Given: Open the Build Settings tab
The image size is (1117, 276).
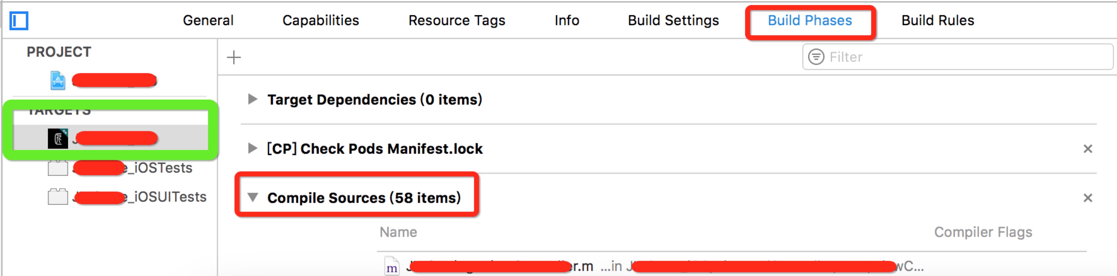Looking at the screenshot, I should click(673, 20).
